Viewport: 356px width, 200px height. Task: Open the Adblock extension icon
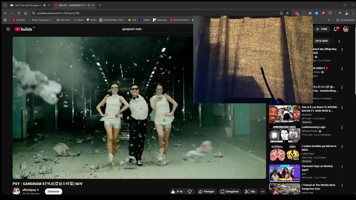tap(297, 13)
